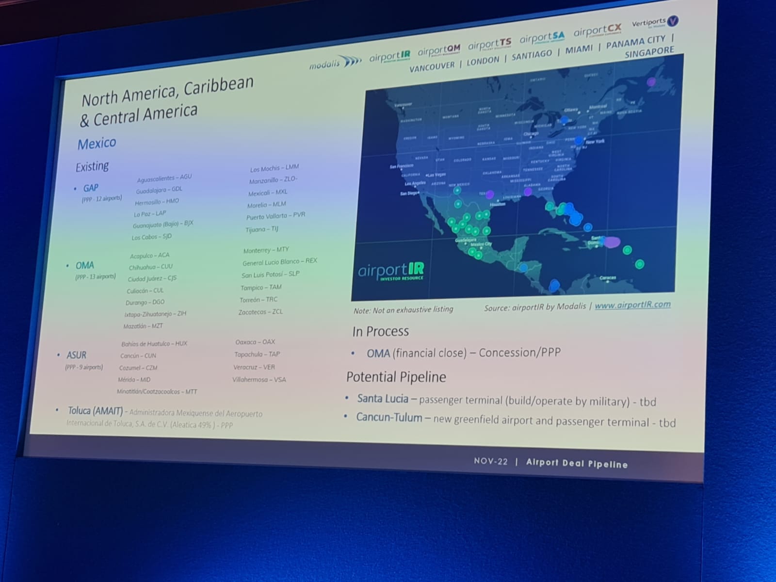Click the Mexico section heading
Image resolution: width=776 pixels, height=582 pixels.
[x=97, y=144]
